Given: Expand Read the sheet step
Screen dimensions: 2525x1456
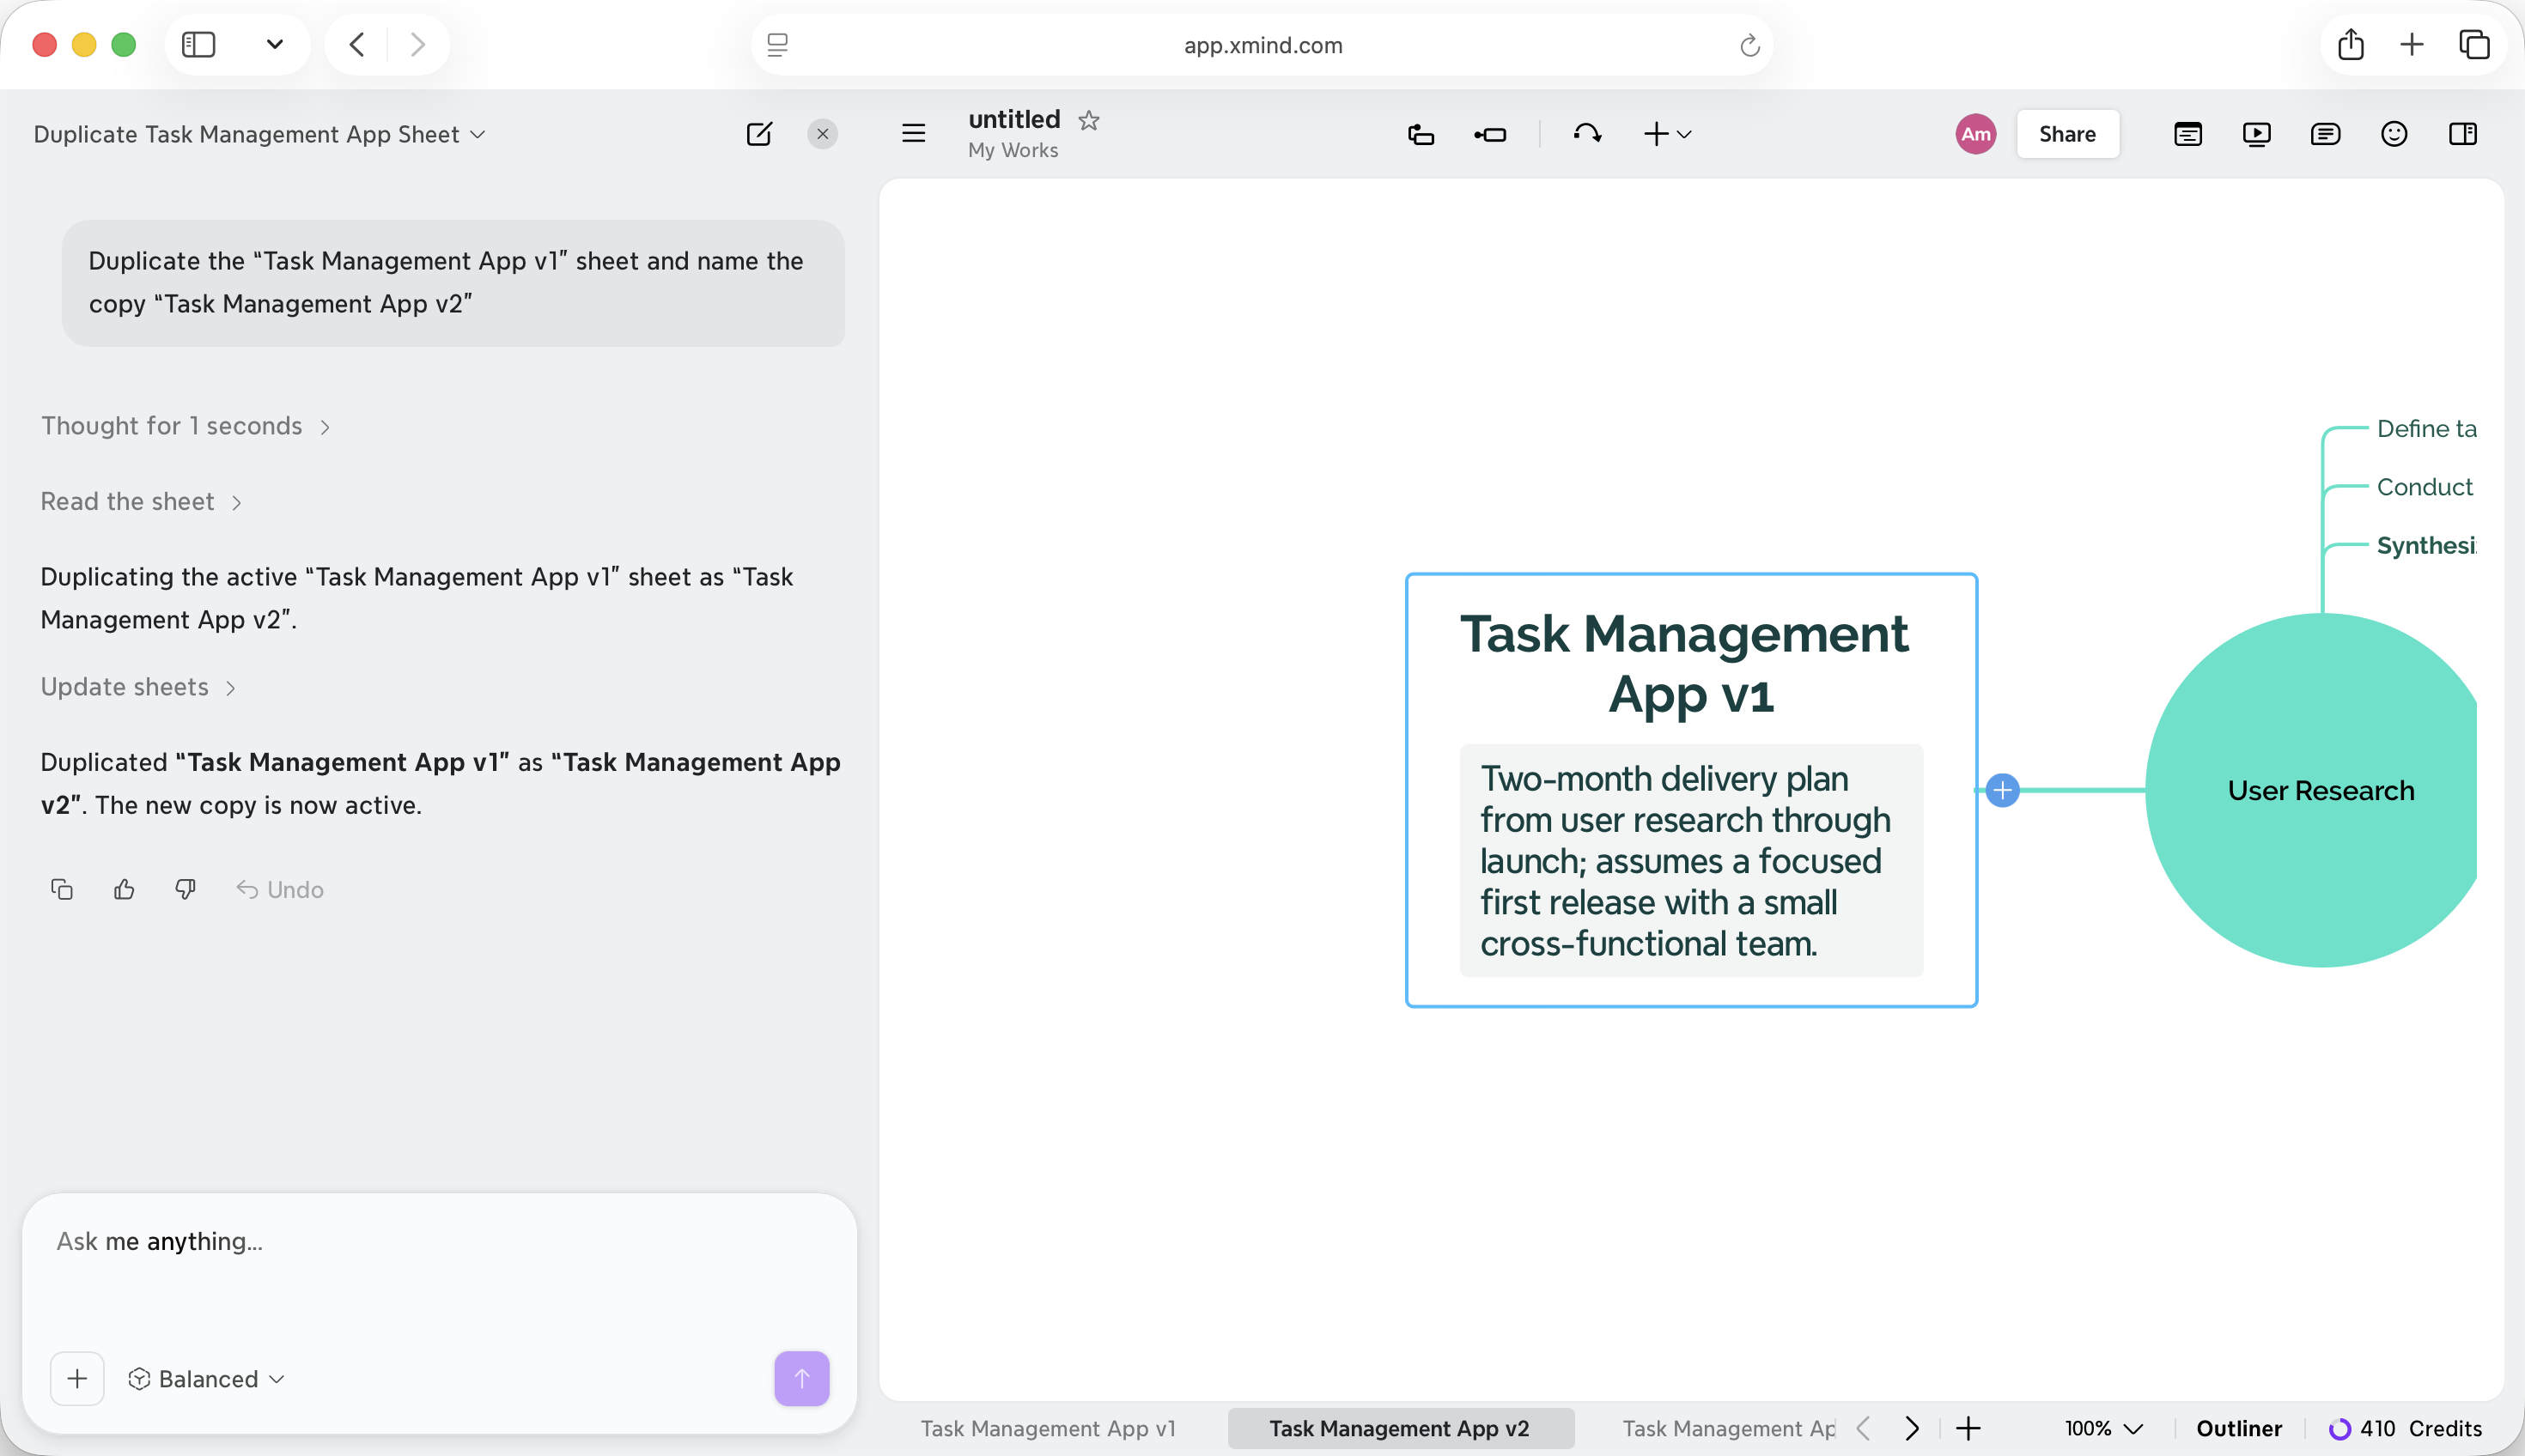Looking at the screenshot, I should [141, 502].
